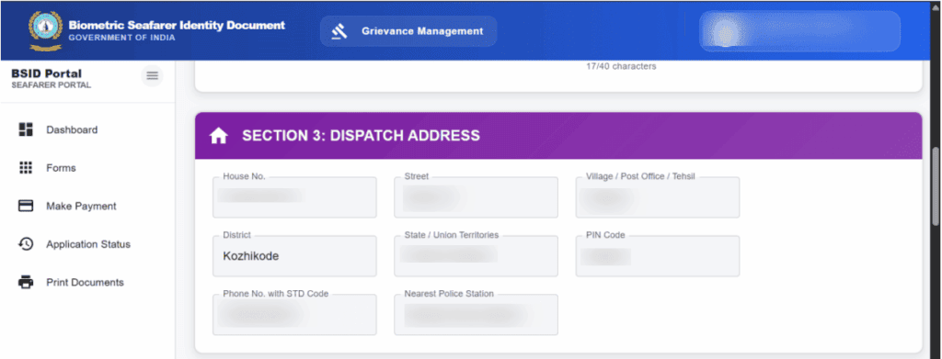View Application Status
The width and height of the screenshot is (942, 359).
(87, 244)
